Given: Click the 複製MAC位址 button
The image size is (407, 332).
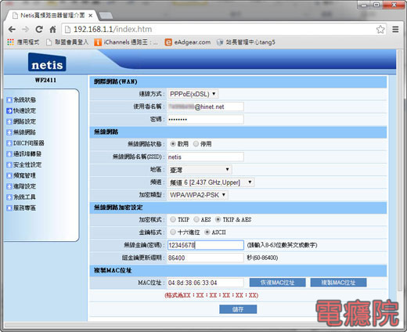Looking at the screenshot, I should (338, 283).
